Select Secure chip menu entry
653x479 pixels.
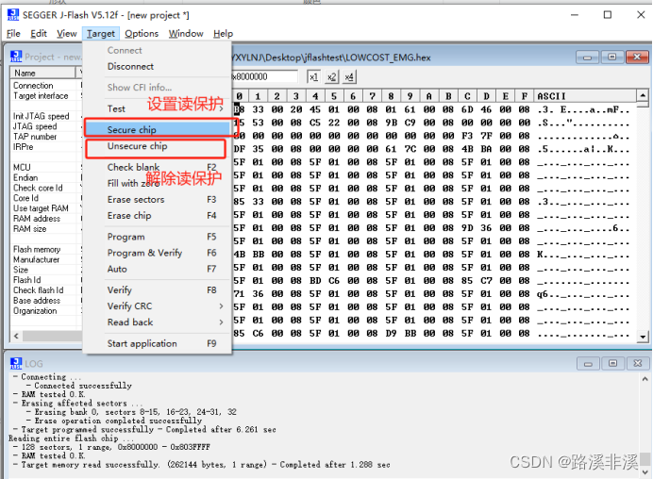tap(157, 130)
